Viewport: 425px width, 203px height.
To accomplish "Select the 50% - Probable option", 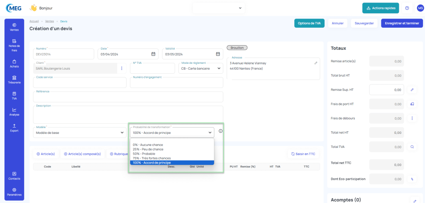I will point(144,154).
